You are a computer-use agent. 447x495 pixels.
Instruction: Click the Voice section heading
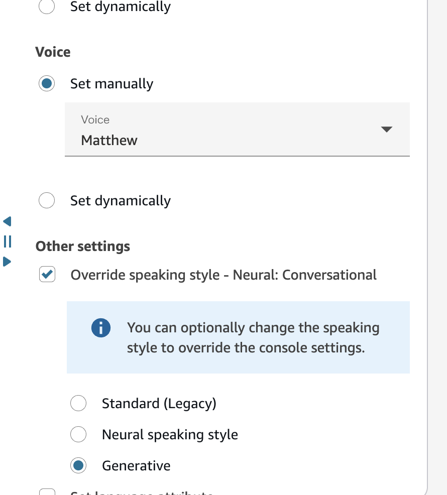(53, 52)
